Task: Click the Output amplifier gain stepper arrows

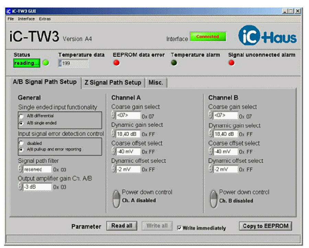Action: click(x=20, y=186)
